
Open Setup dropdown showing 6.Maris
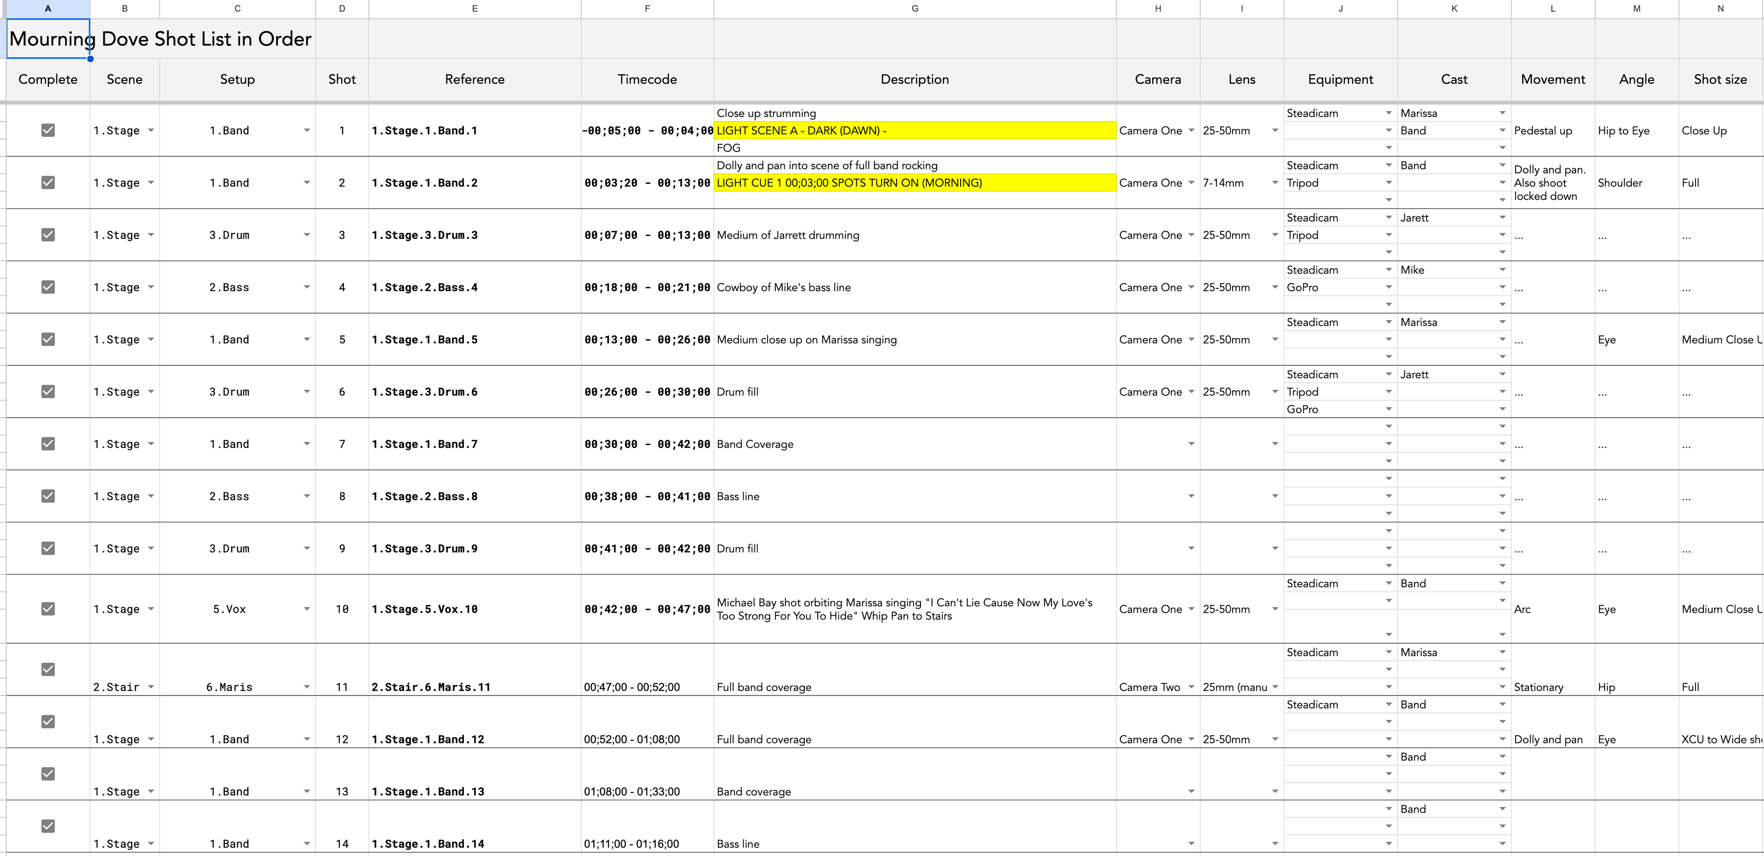[307, 687]
